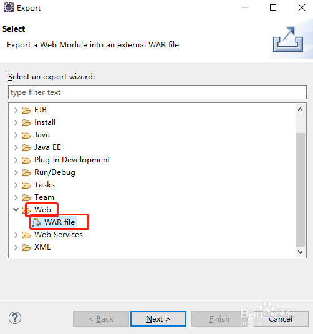
Task: Expand the Java category
Action: pyautogui.click(x=16, y=135)
